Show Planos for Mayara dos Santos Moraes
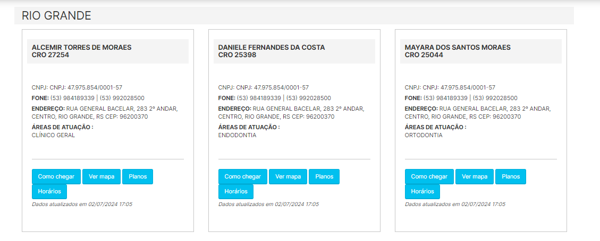600x241 pixels. (511, 176)
